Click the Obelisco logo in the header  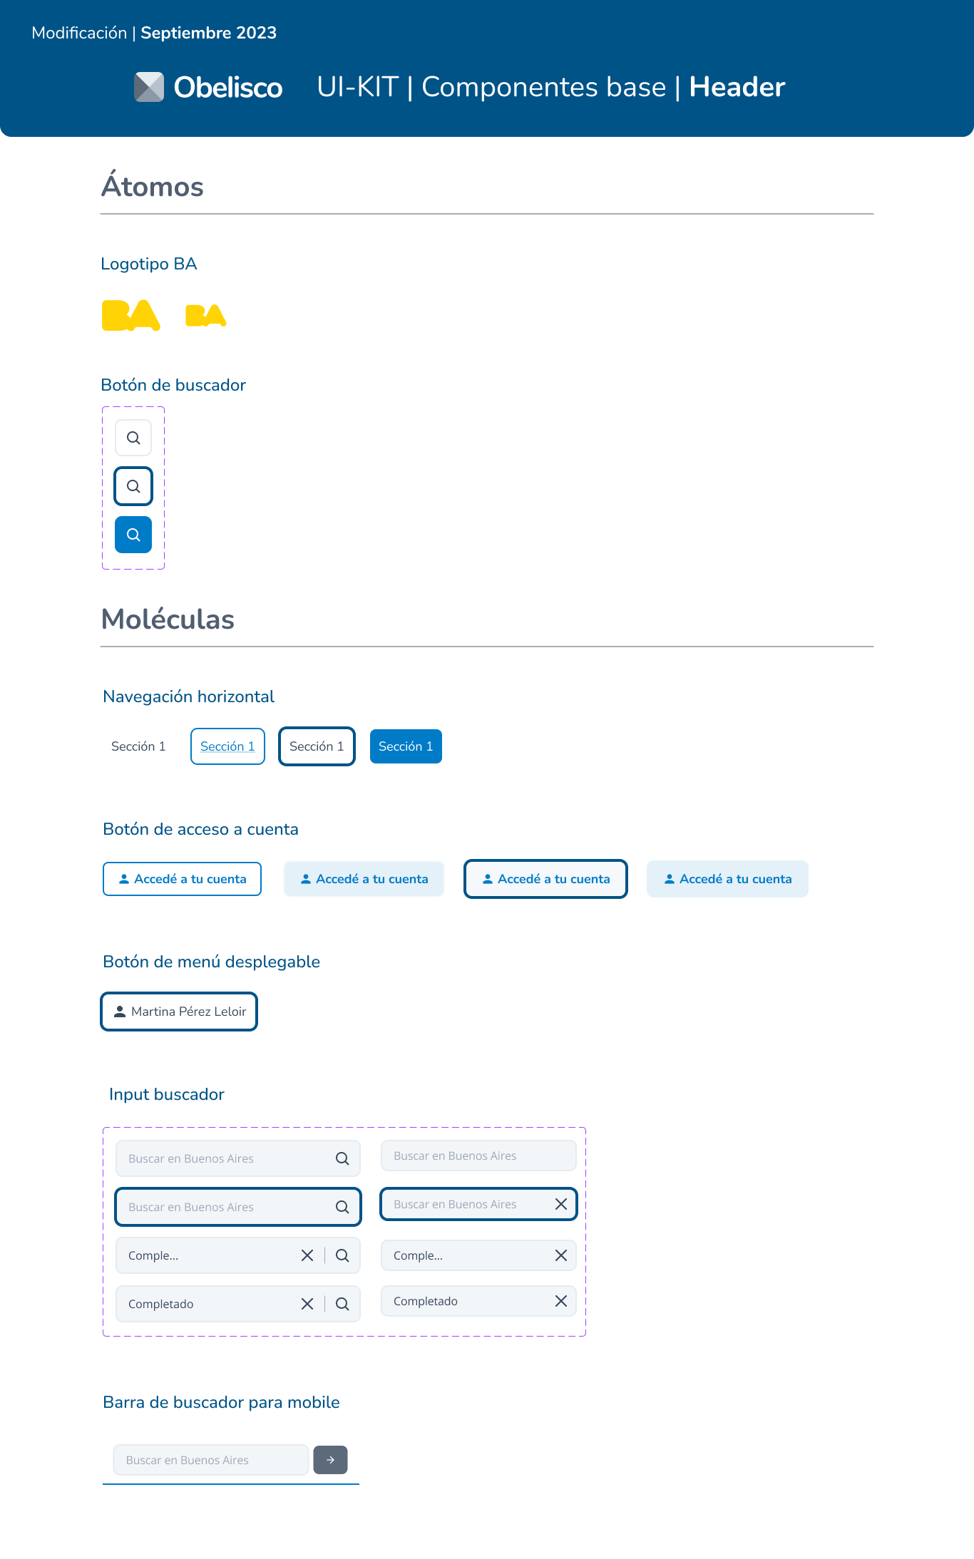(x=208, y=87)
